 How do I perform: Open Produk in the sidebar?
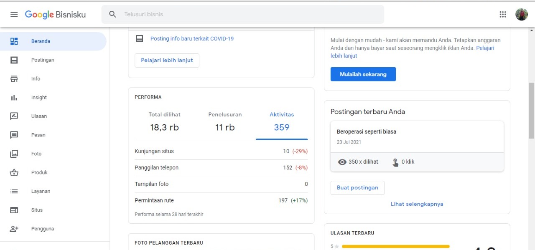(53, 173)
